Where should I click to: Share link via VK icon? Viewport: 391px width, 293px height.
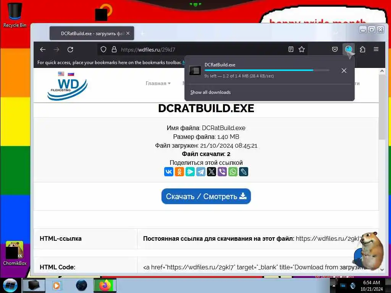168,172
